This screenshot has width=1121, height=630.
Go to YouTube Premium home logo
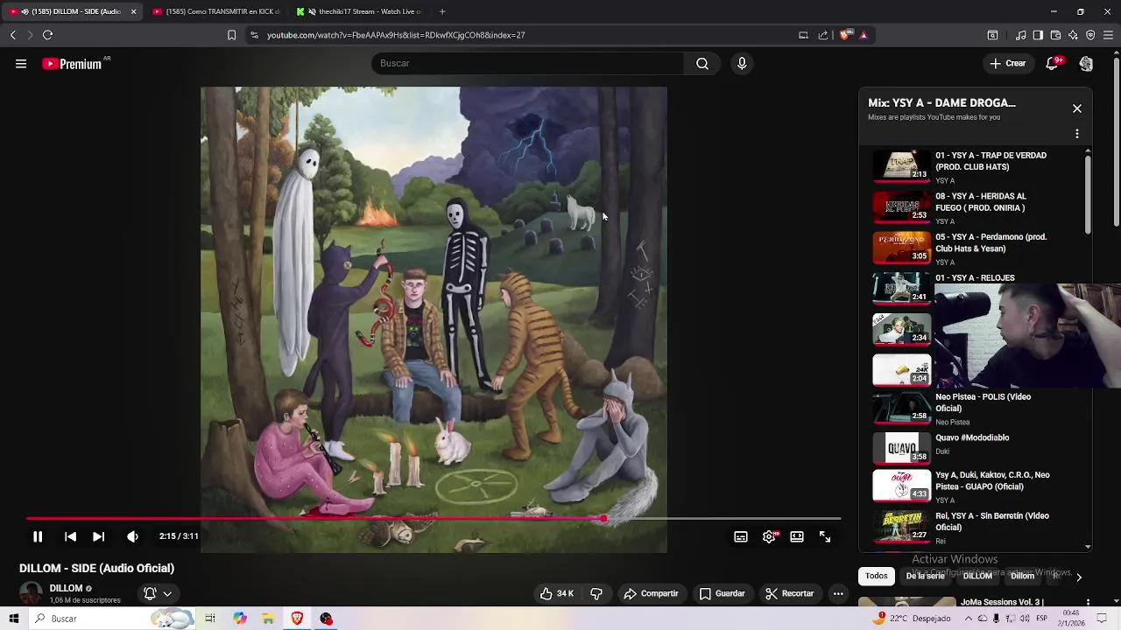click(x=72, y=64)
